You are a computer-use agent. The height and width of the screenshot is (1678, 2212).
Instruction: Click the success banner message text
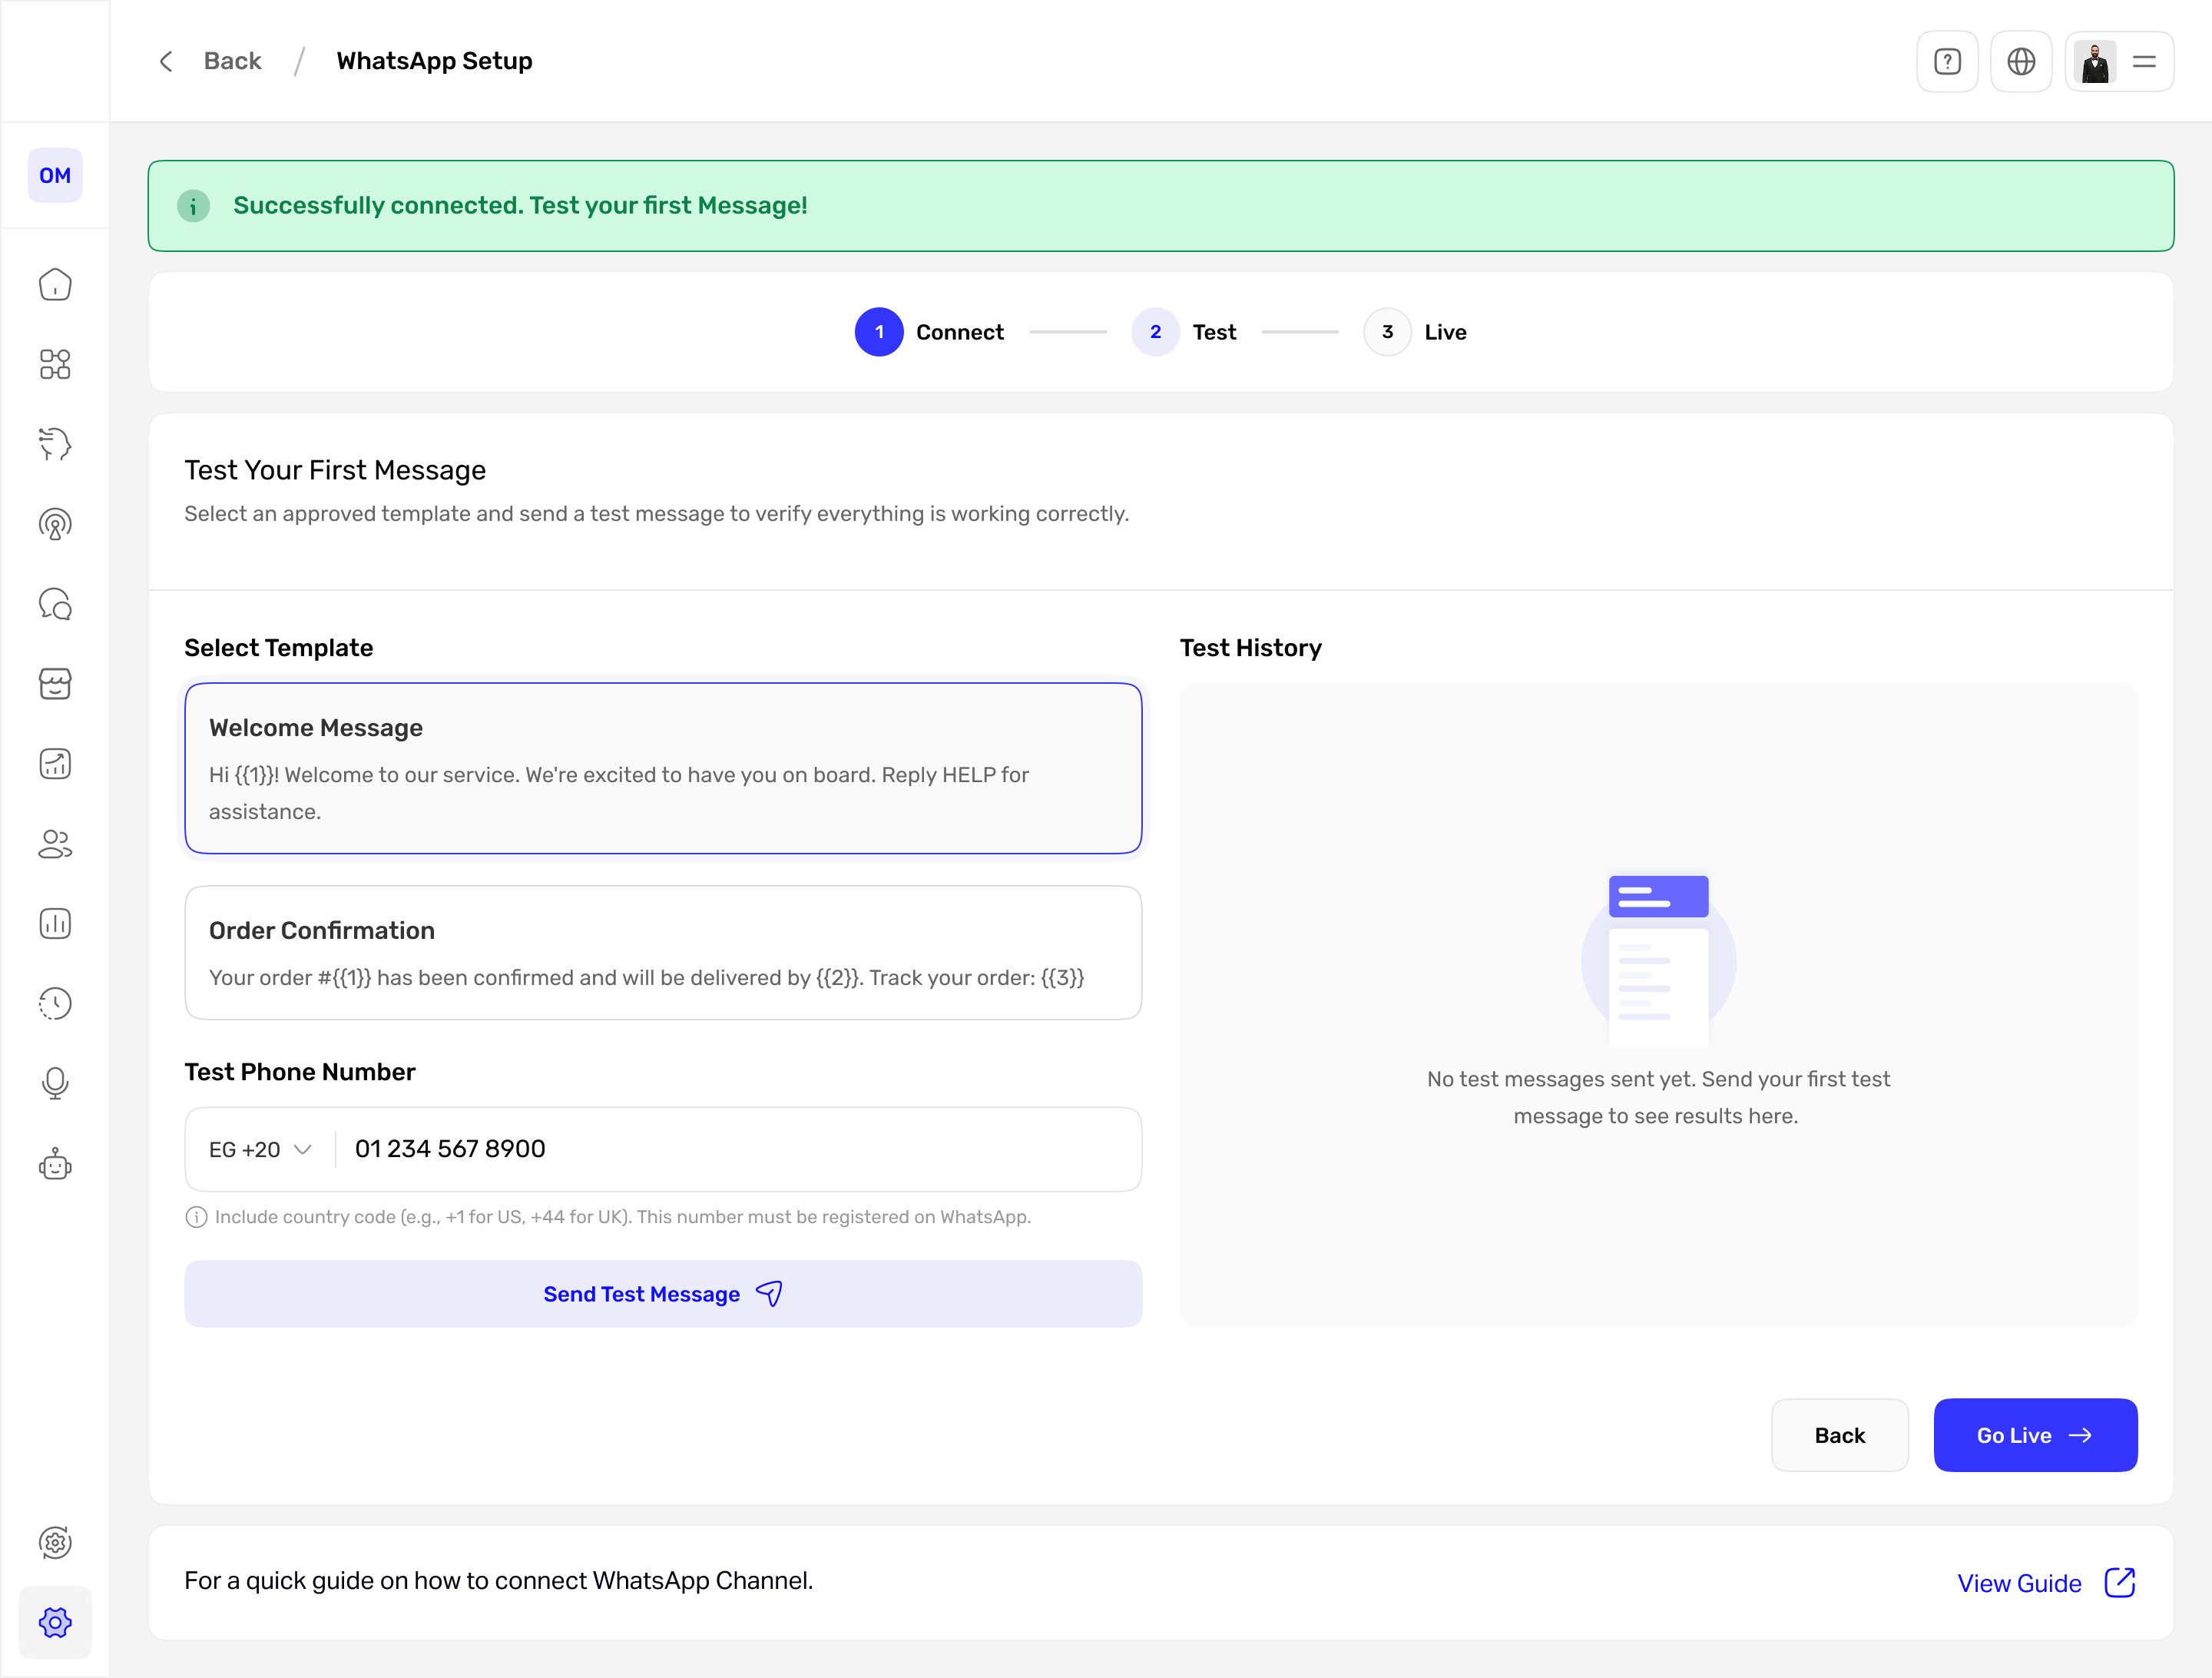520,205
